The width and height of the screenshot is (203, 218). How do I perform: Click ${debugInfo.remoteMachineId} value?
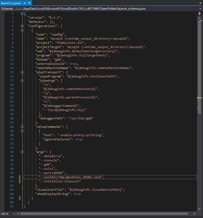(70, 89)
